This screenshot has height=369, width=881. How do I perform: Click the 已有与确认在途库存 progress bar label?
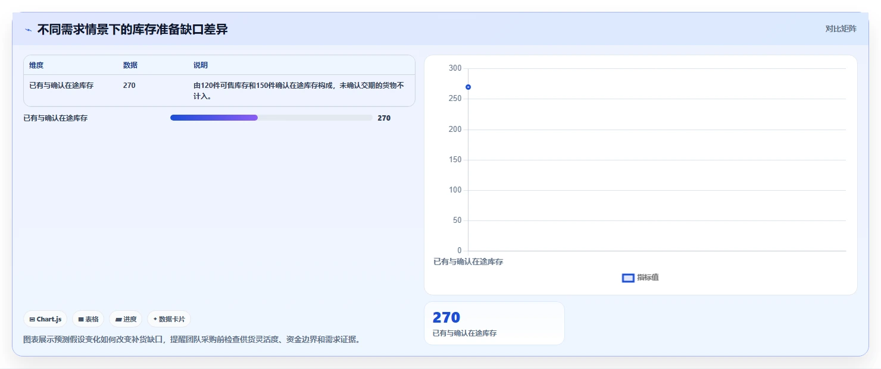pyautogui.click(x=55, y=118)
